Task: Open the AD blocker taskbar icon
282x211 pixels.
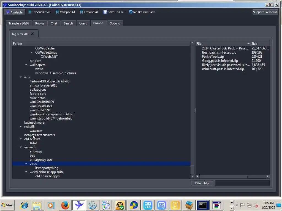Action: pyautogui.click(x=161, y=205)
